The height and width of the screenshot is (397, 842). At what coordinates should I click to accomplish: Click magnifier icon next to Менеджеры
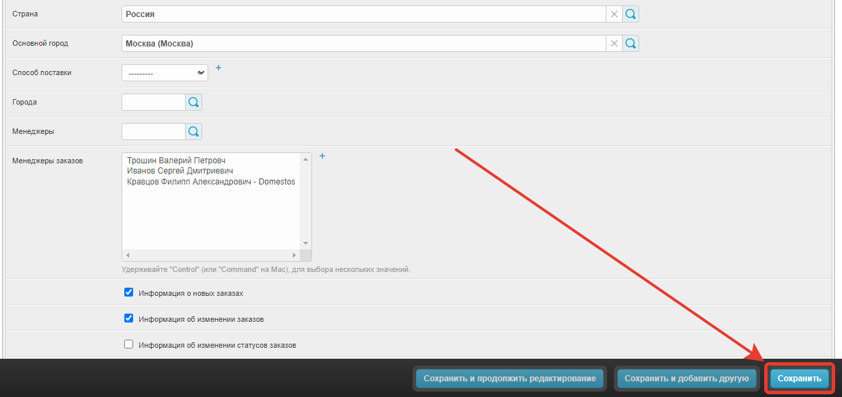click(x=193, y=131)
